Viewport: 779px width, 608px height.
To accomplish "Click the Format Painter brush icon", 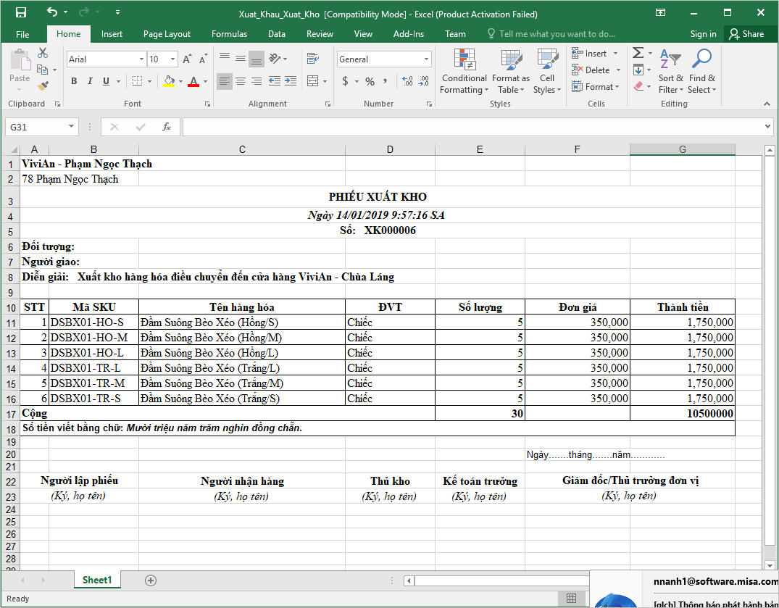I will click(43, 86).
